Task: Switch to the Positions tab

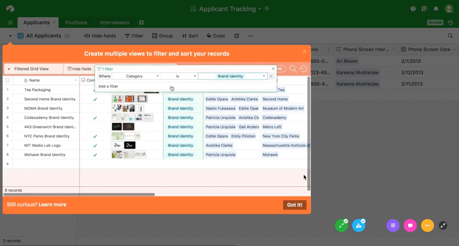Action: tap(76, 22)
